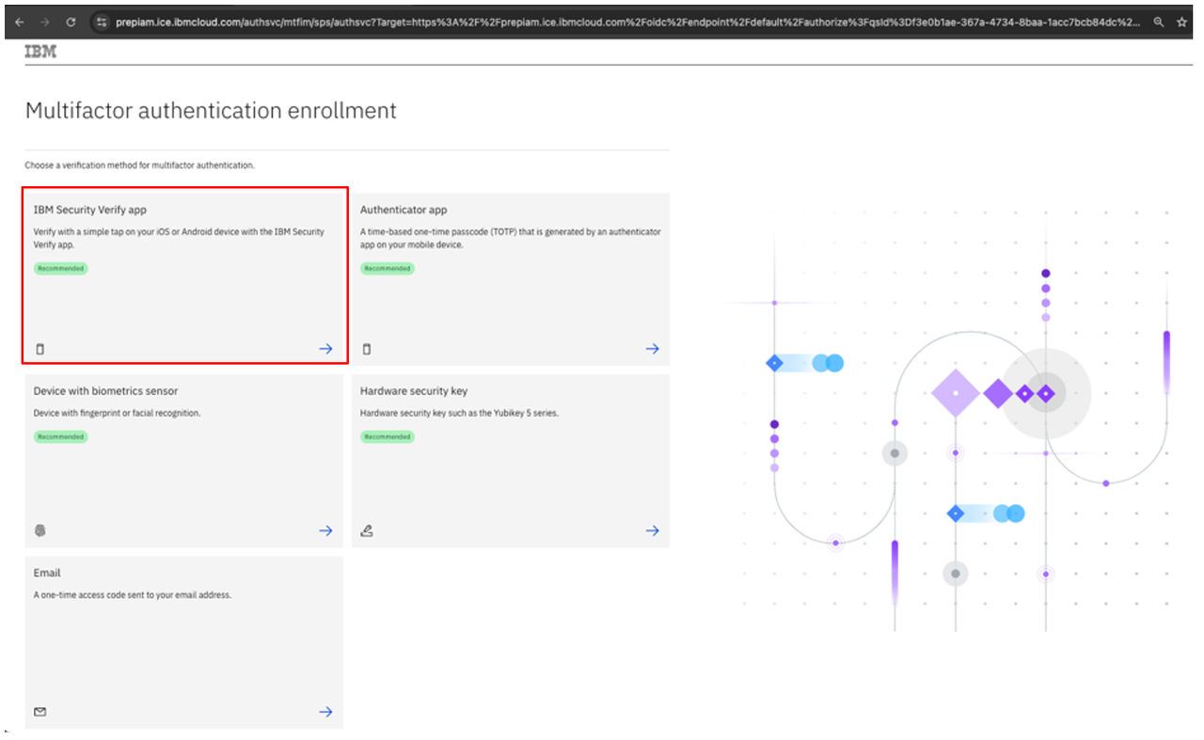Screen dimensions: 1204x740
Task: Choose the Device with biometrics sensor title
Action: pyautogui.click(x=105, y=391)
